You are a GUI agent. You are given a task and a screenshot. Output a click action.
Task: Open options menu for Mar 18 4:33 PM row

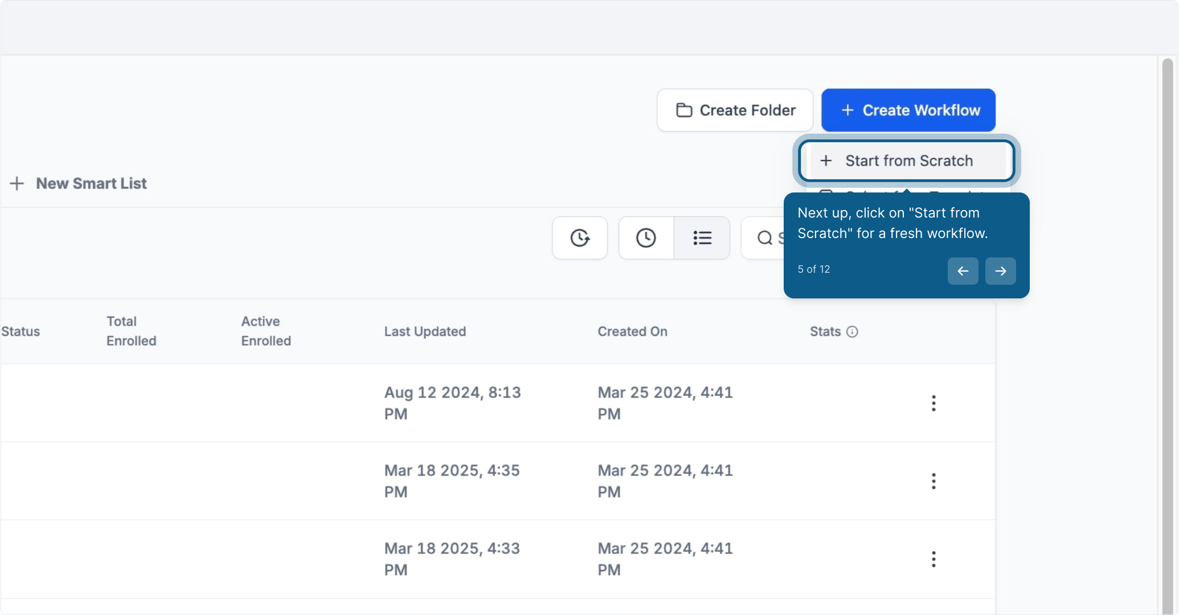tap(934, 559)
